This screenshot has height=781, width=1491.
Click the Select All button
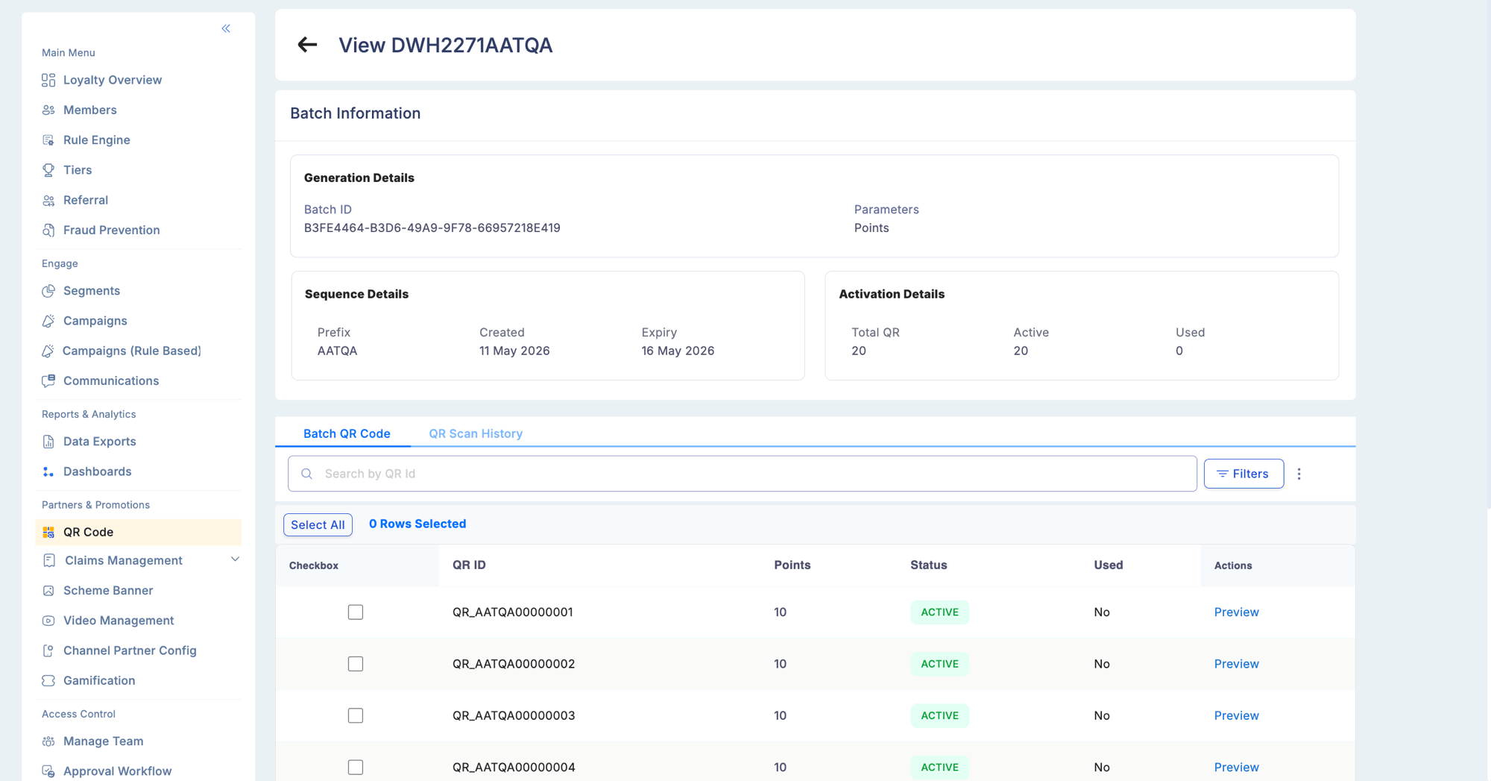point(318,524)
